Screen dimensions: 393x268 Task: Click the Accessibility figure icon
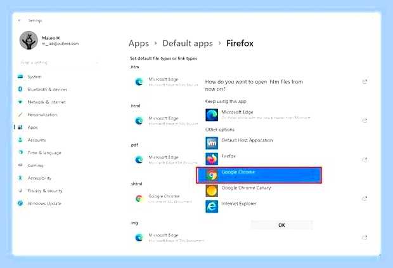pyautogui.click(x=20, y=178)
